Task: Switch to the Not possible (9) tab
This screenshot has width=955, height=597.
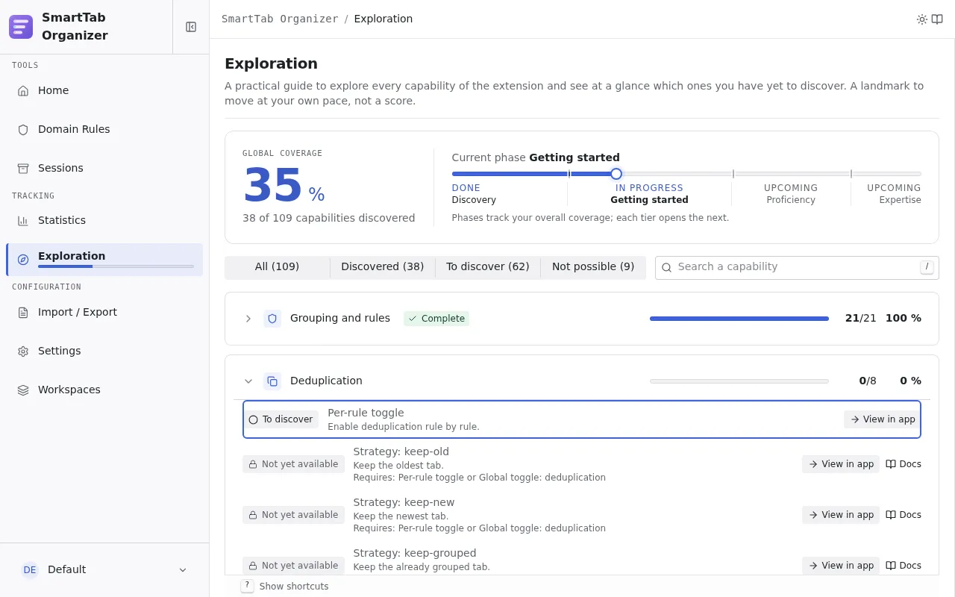Action: pos(593,267)
